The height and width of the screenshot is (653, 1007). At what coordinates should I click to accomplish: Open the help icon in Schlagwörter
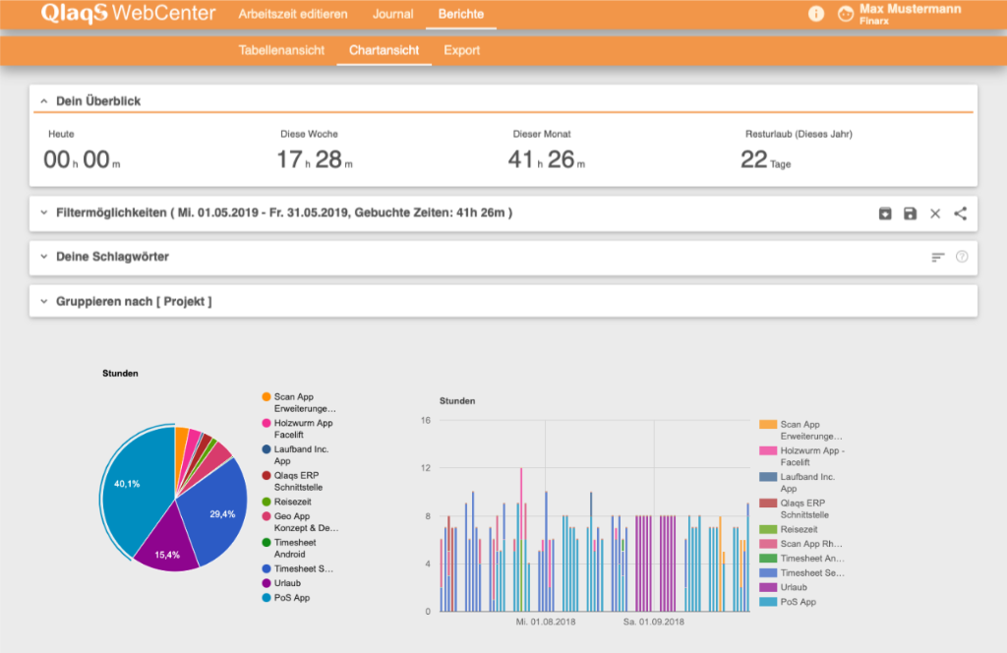[962, 257]
